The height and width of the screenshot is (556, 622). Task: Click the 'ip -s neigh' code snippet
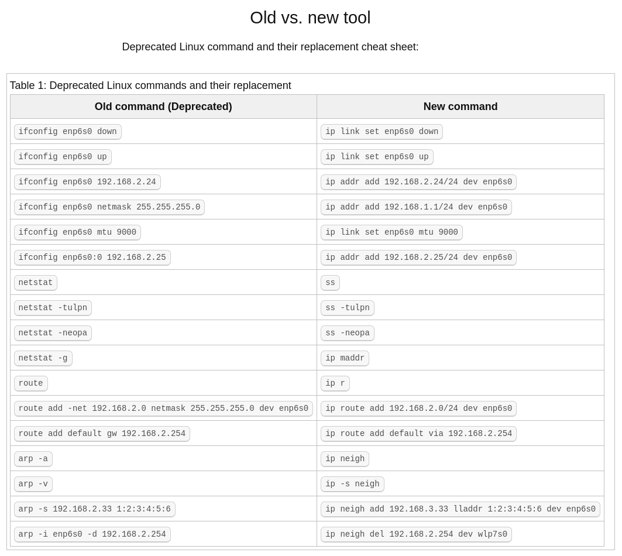click(352, 484)
